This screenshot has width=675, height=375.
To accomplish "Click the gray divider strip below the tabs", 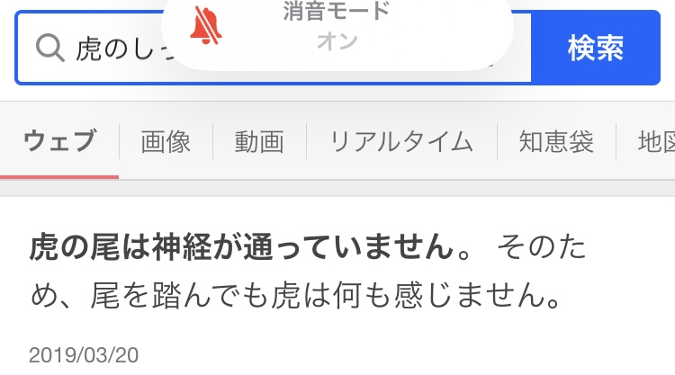I will point(337,188).
